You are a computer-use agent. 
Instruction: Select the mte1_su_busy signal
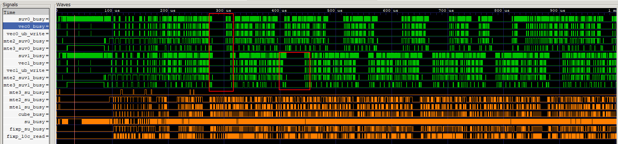click(x=26, y=107)
